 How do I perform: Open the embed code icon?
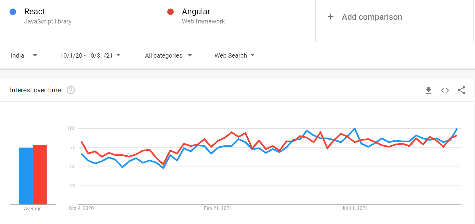pyautogui.click(x=445, y=90)
